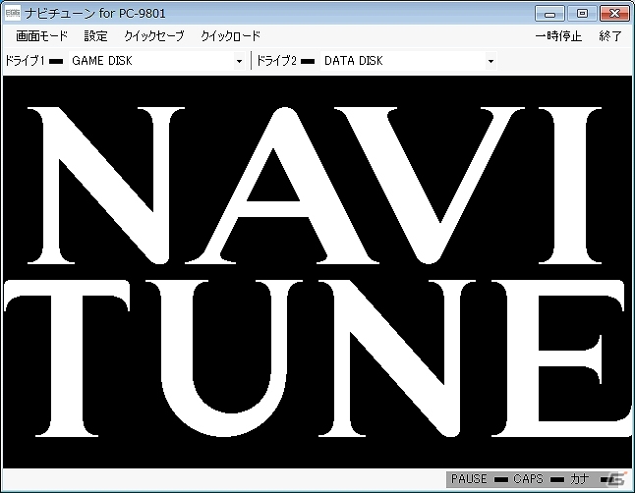Click the ドライブ2 label
635x493 pixels.
(276, 61)
